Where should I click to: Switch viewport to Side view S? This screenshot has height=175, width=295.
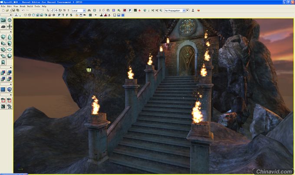(71, 15)
